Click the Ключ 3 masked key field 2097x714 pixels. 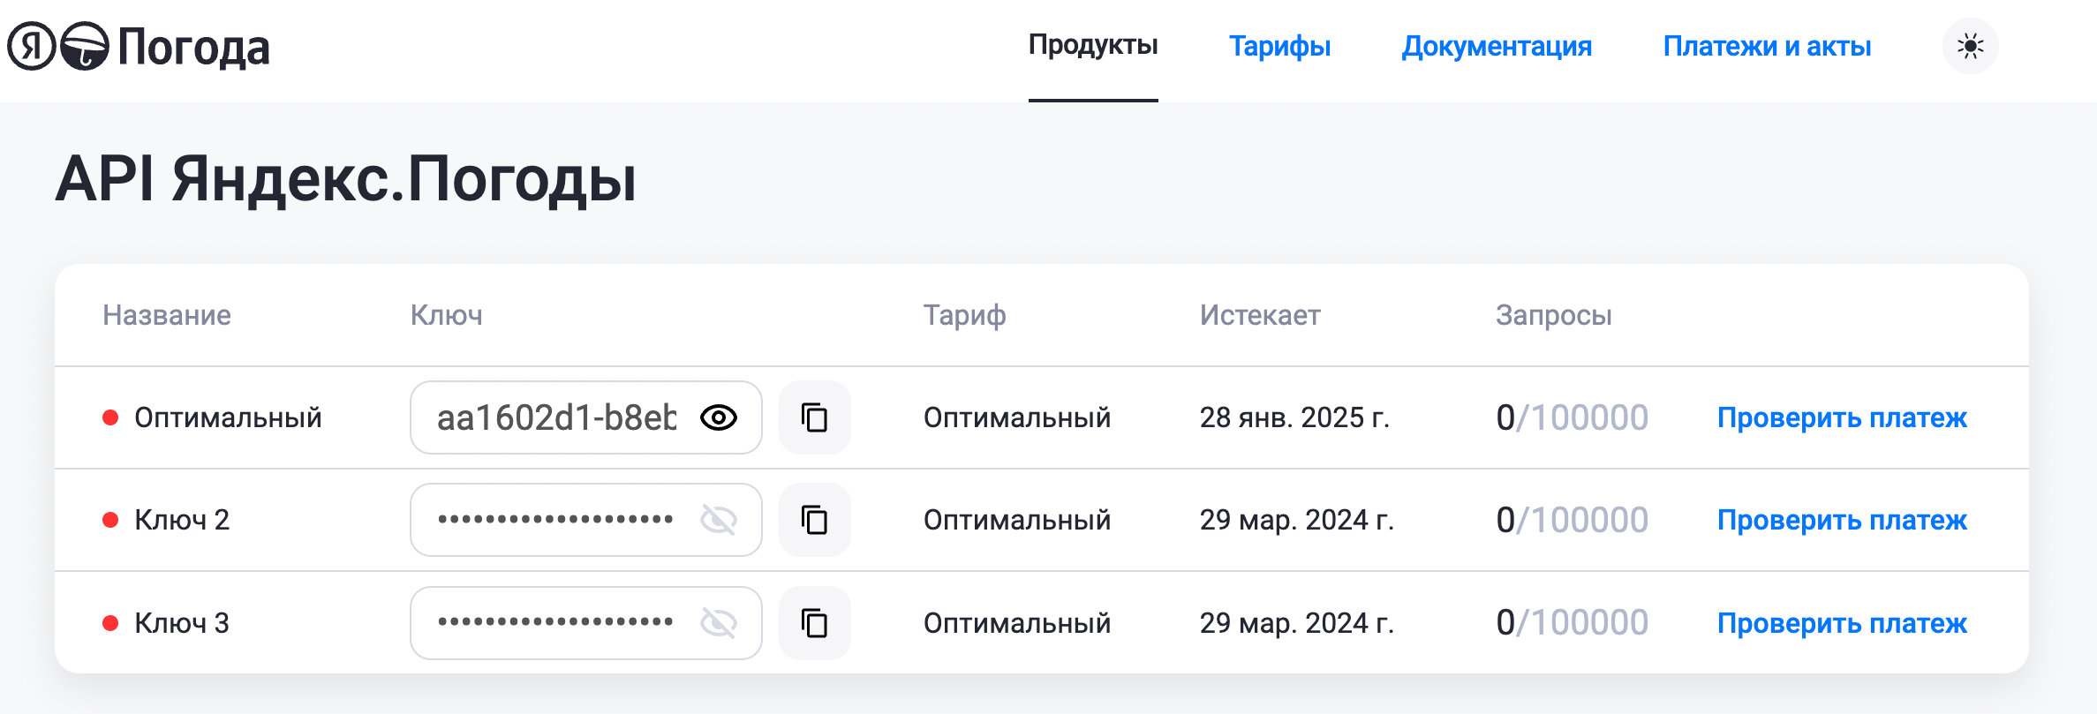pyautogui.click(x=556, y=623)
